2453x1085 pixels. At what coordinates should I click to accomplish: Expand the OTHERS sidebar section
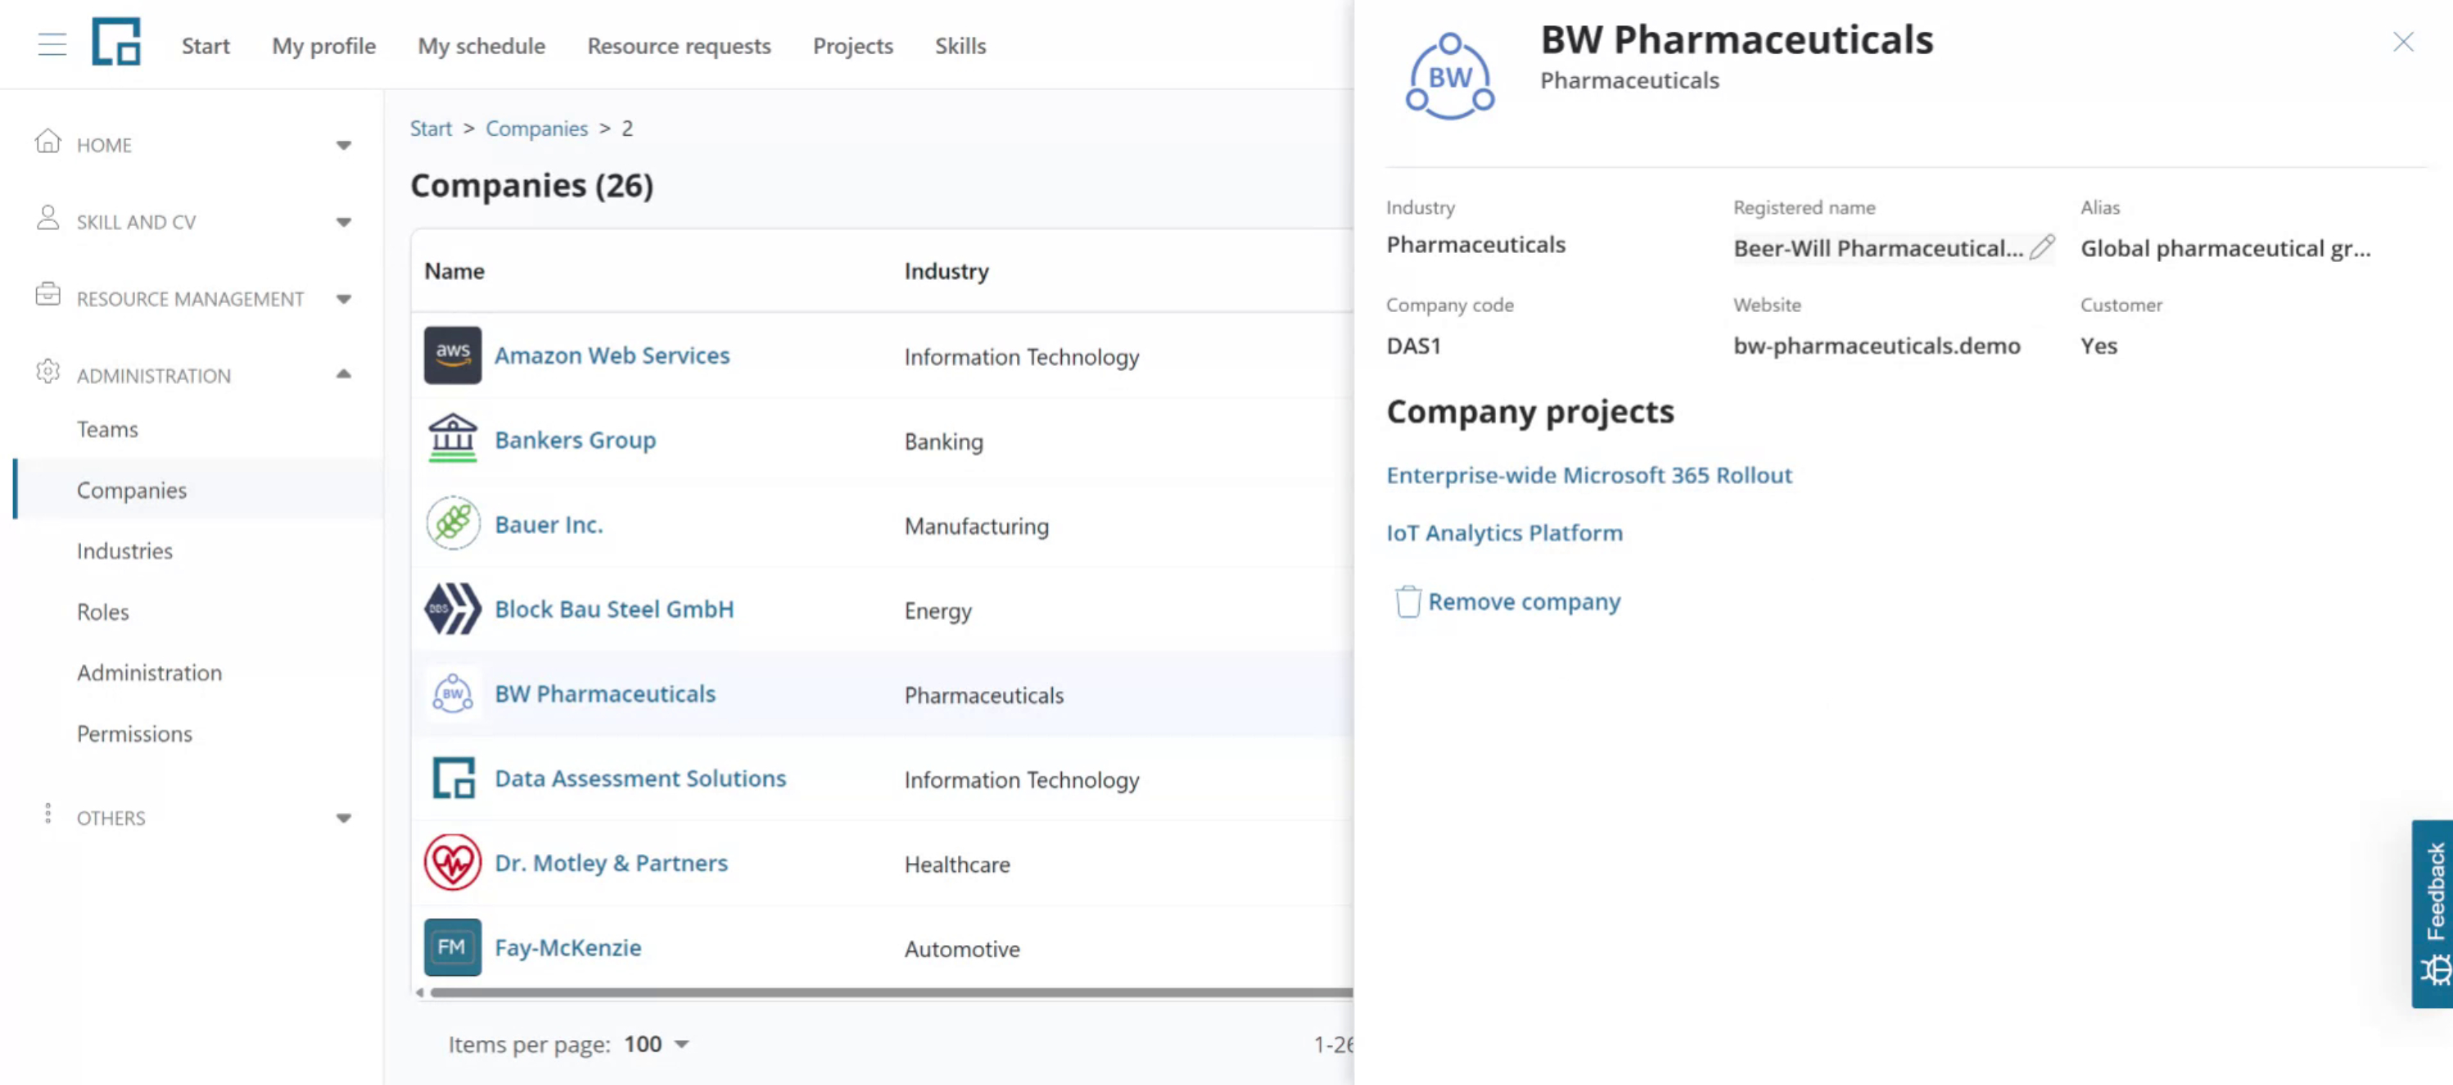(x=344, y=818)
